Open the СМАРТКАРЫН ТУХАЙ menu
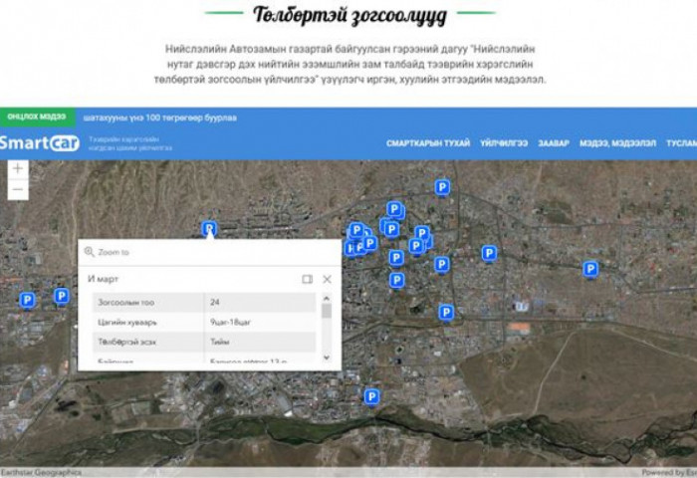Screen dimensions: 697x478 point(428,143)
